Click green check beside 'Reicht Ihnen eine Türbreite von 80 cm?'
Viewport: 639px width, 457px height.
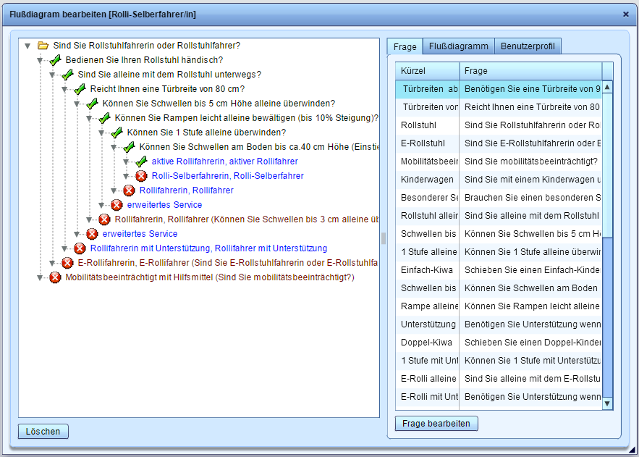(80, 89)
